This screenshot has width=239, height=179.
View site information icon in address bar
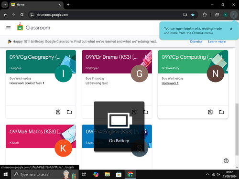pos(32,15)
